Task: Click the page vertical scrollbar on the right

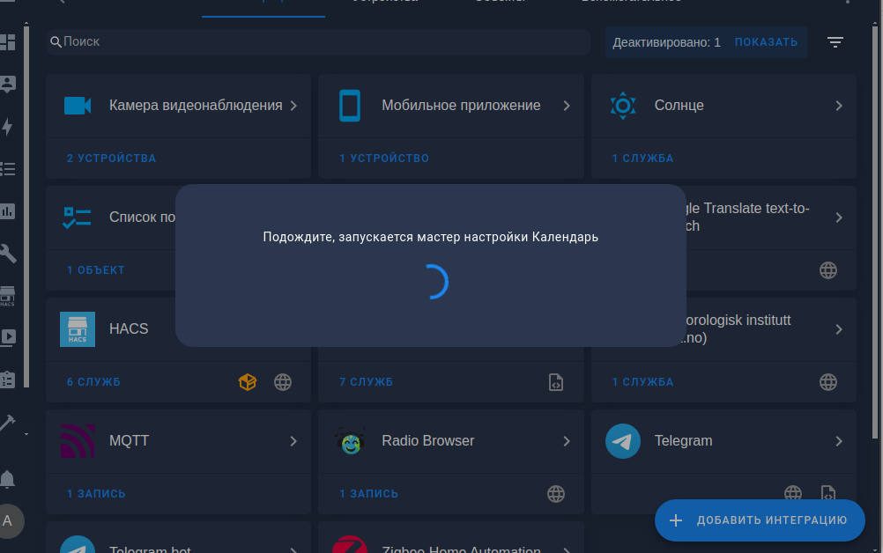Action: pyautogui.click(x=874, y=231)
